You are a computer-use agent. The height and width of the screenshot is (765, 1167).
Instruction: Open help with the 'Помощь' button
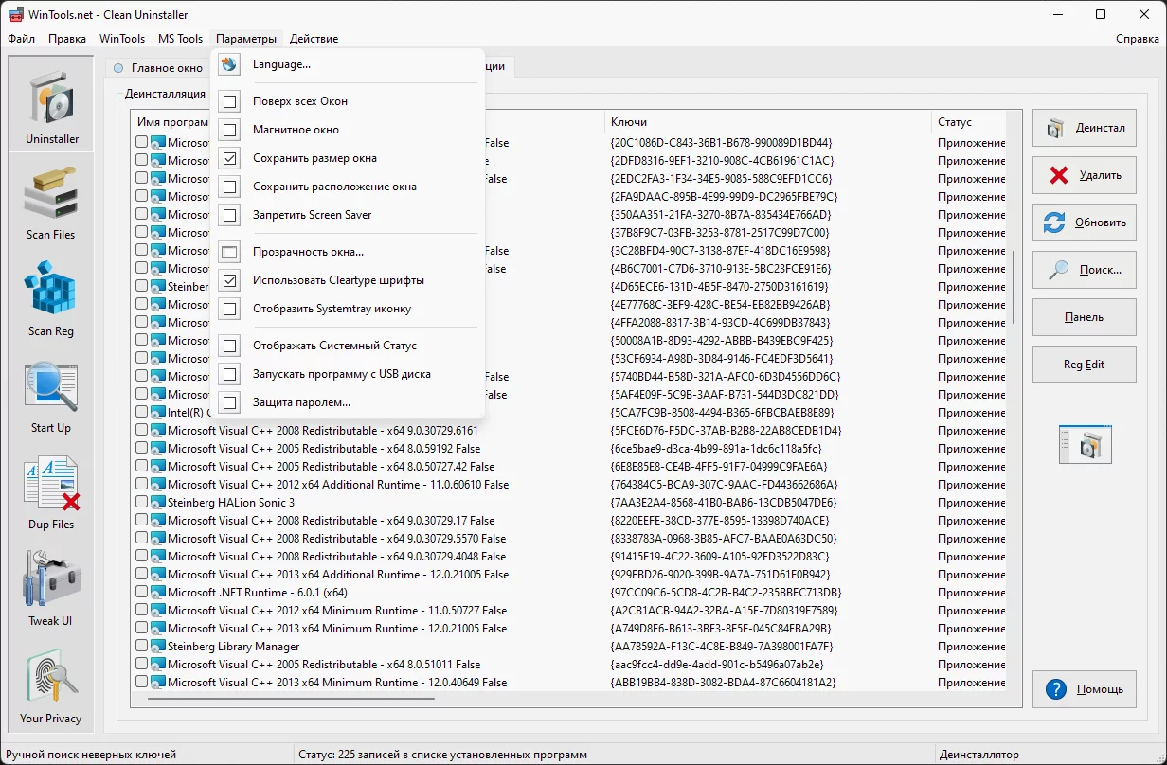1085,689
